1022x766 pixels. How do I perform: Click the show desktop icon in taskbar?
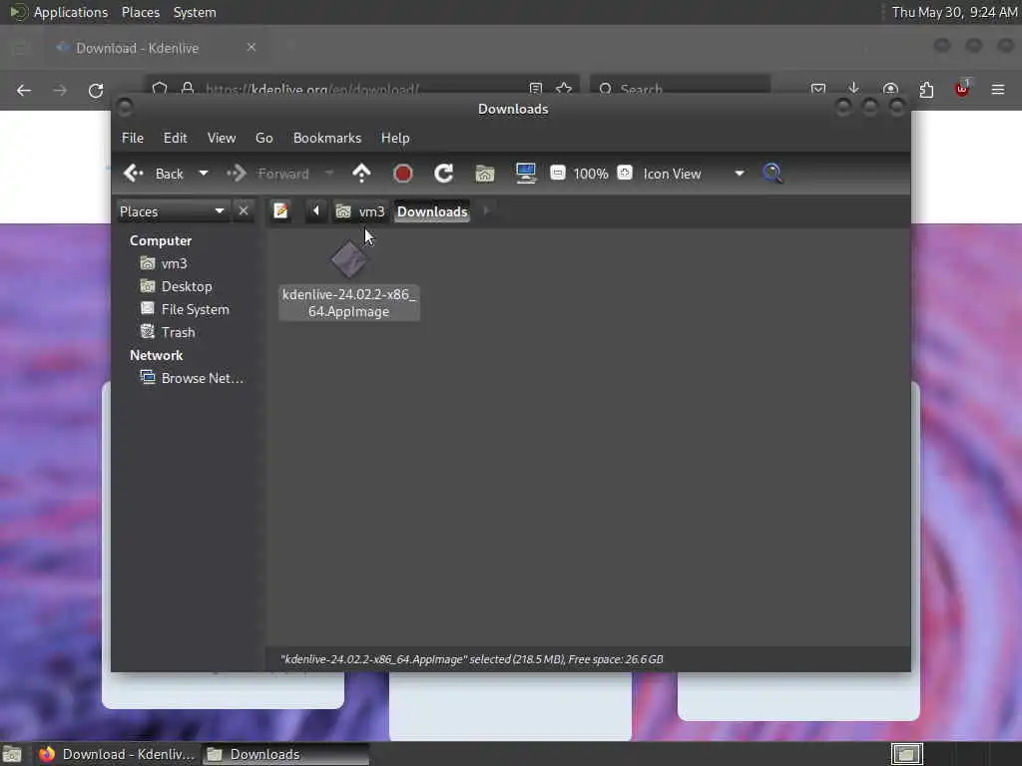pyautogui.click(x=12, y=754)
